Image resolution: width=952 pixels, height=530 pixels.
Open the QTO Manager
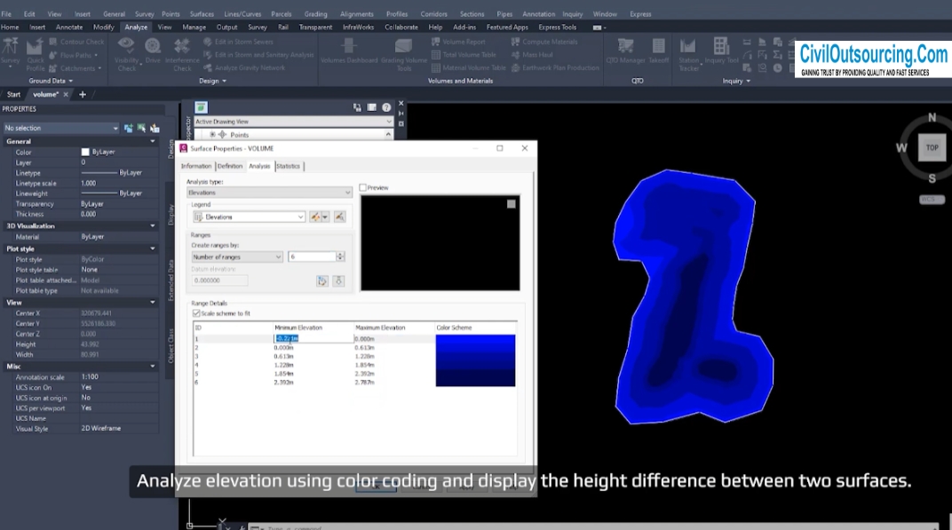click(625, 51)
